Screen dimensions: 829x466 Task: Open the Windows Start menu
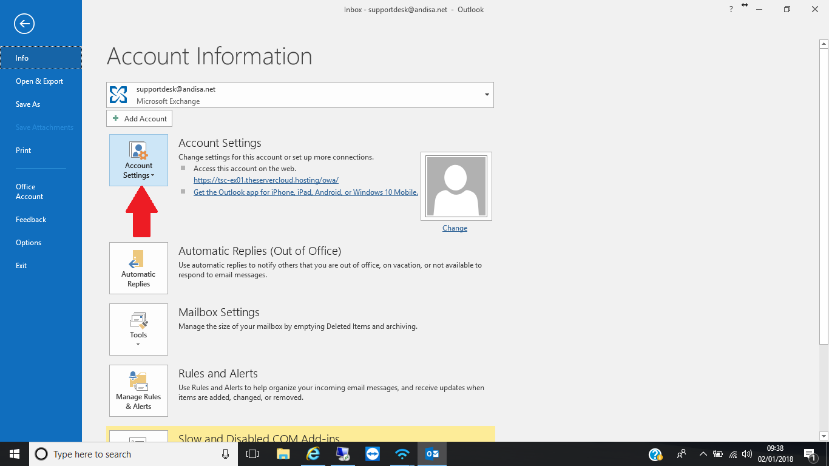[15, 454]
